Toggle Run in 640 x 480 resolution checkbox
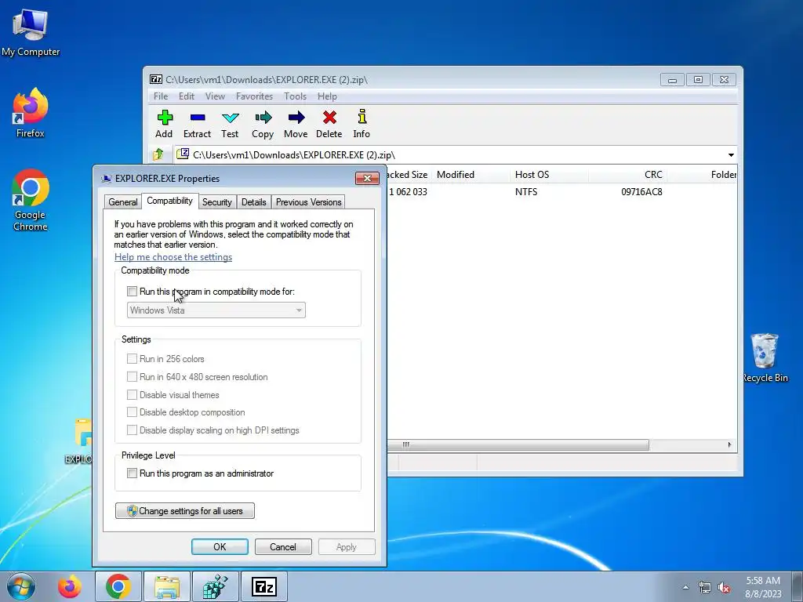The image size is (803, 602). (x=132, y=377)
